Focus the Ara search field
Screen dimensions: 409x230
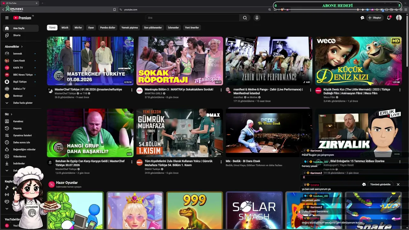[192, 18]
